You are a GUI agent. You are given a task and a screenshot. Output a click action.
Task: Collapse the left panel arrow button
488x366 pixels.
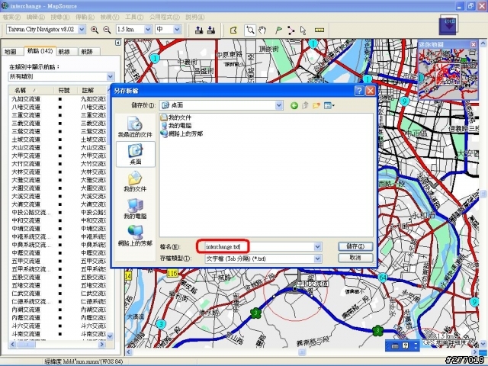[x=118, y=43]
